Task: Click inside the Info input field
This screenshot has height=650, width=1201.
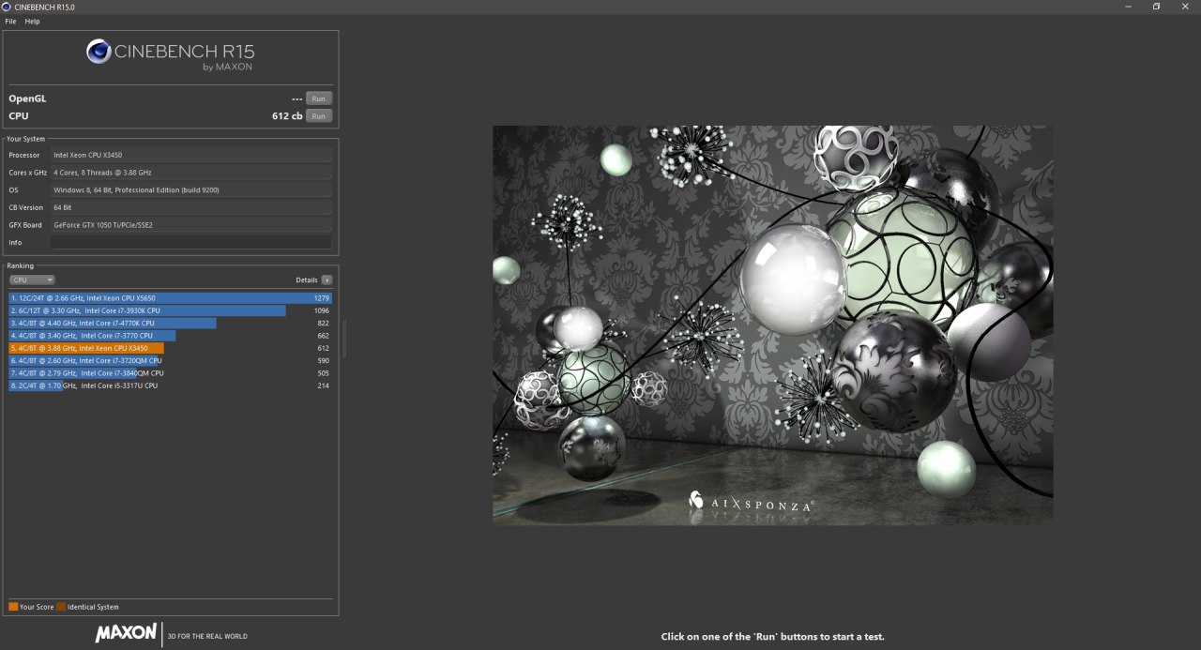Action: pos(190,242)
